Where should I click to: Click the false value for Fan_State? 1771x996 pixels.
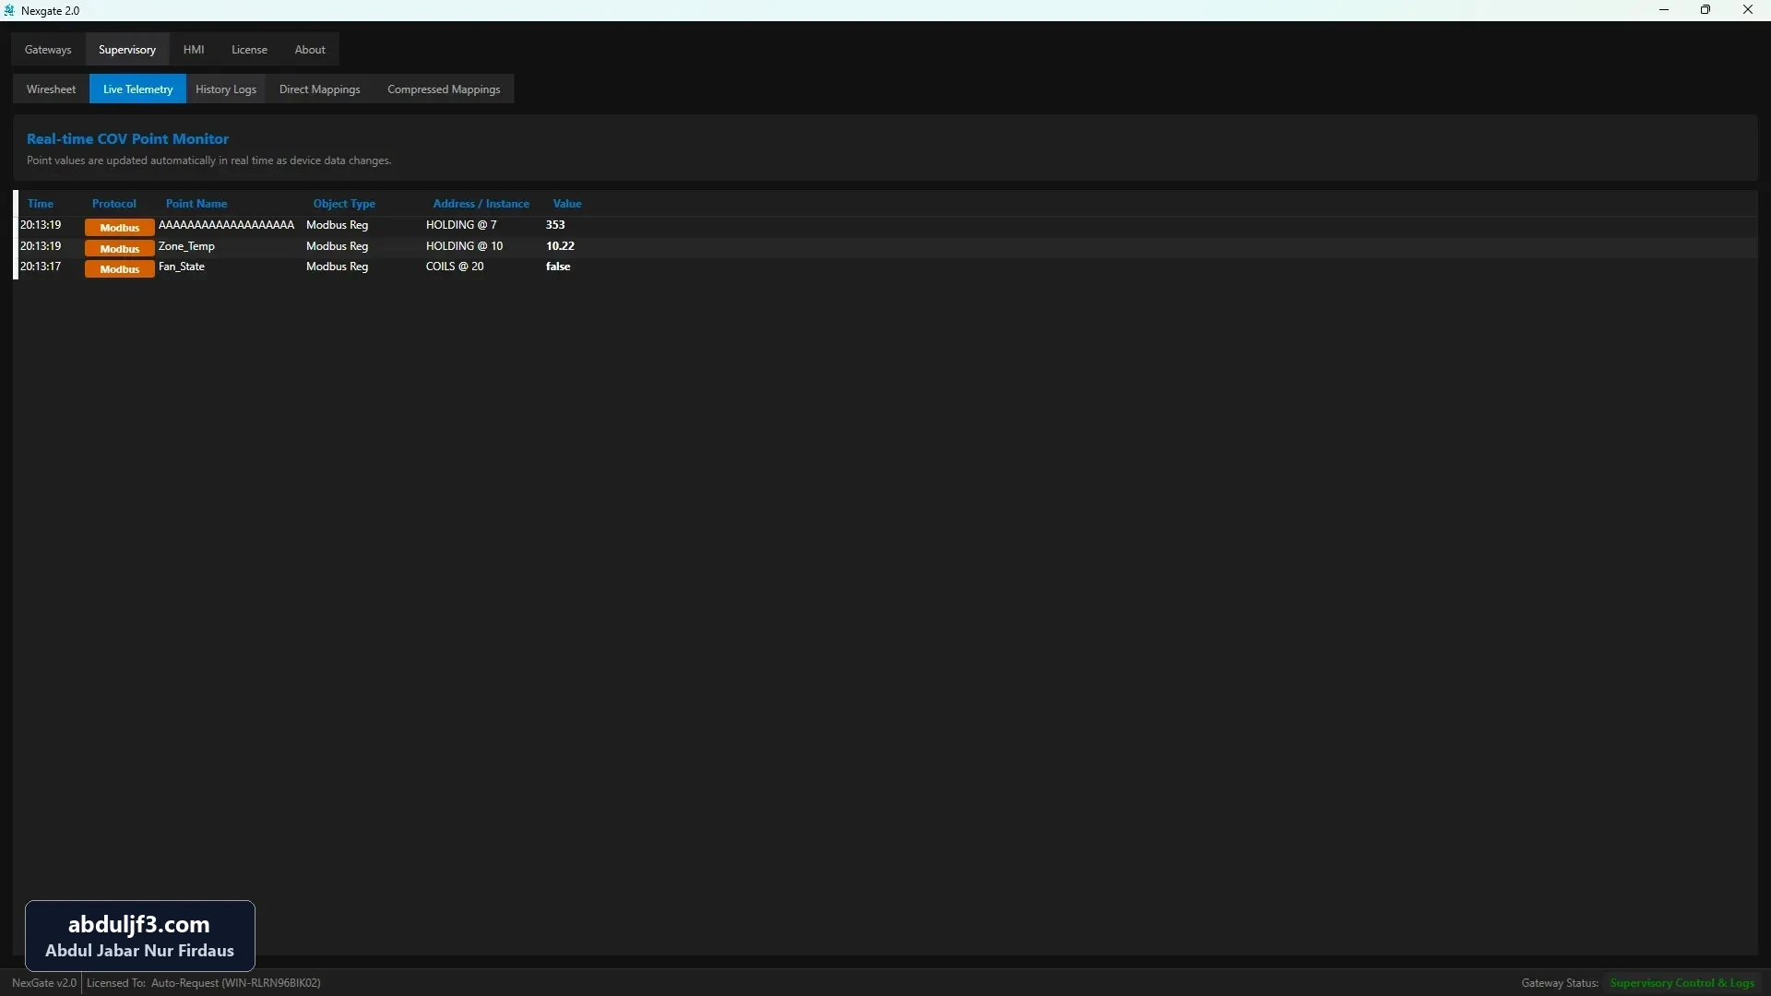point(558,267)
